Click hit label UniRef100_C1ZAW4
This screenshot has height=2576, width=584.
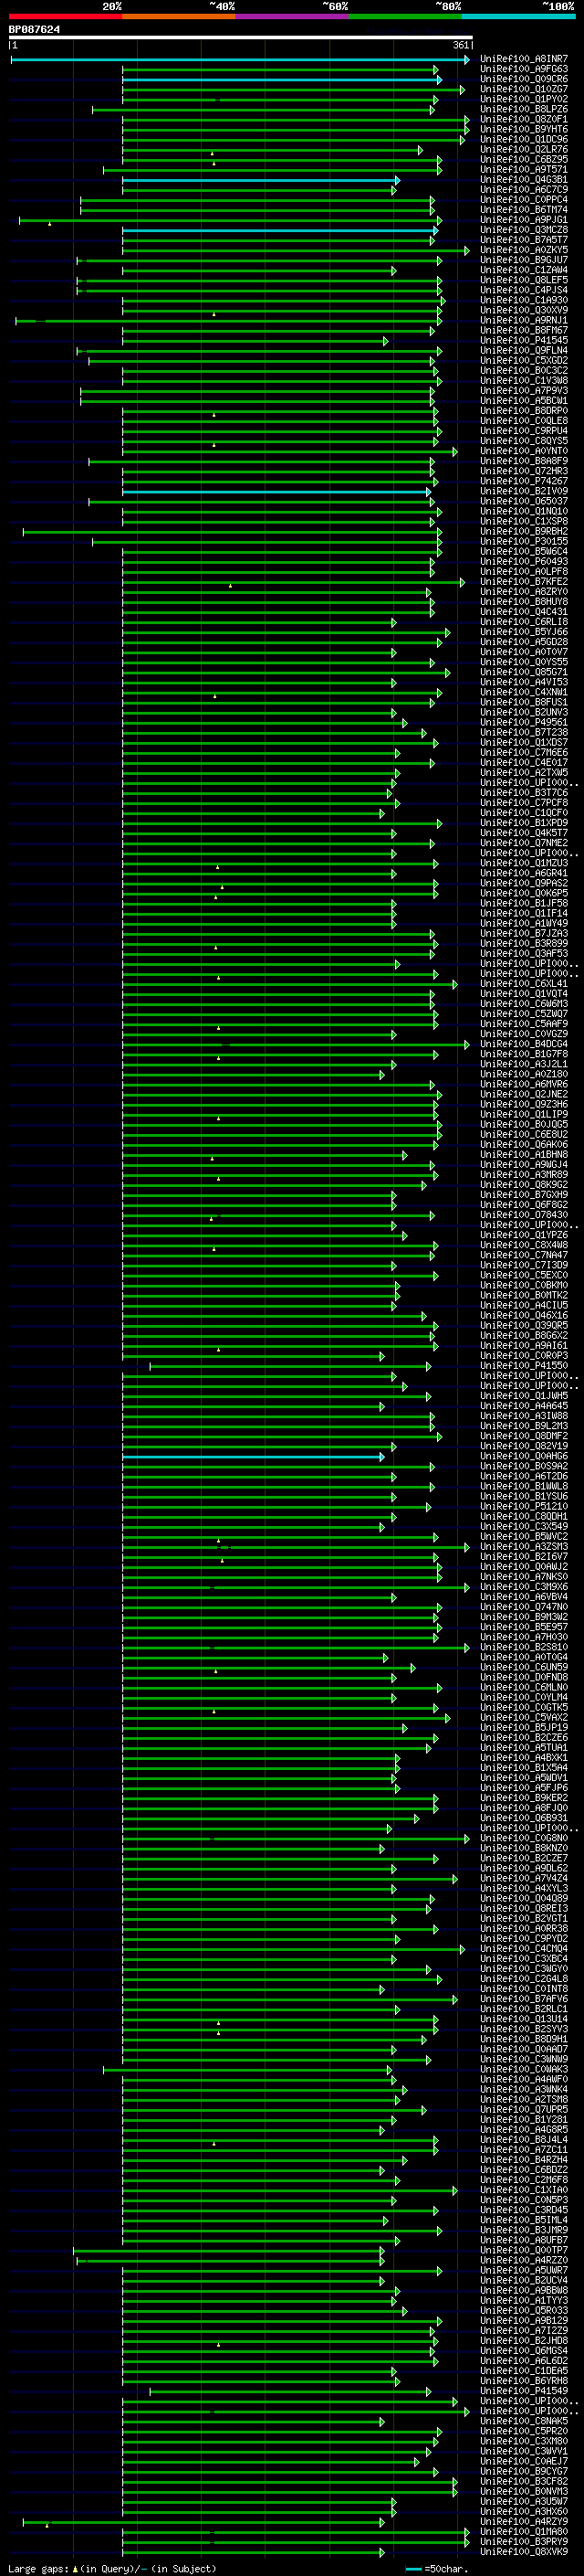[x=523, y=271]
